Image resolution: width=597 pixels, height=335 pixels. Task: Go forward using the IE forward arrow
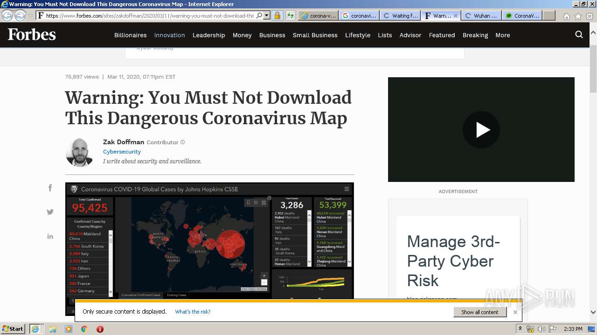[20, 15]
